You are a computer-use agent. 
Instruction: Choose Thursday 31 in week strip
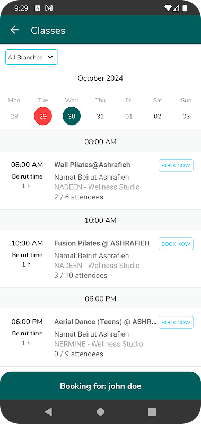coord(100,116)
